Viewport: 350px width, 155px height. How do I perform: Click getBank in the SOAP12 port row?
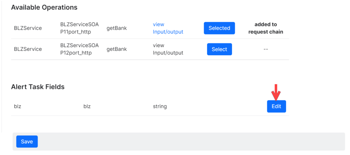point(117,49)
